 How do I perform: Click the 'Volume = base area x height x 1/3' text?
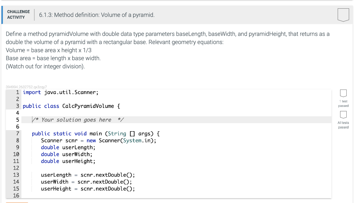click(49, 50)
